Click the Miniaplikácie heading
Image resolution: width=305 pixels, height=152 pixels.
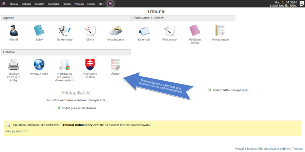[76, 93]
